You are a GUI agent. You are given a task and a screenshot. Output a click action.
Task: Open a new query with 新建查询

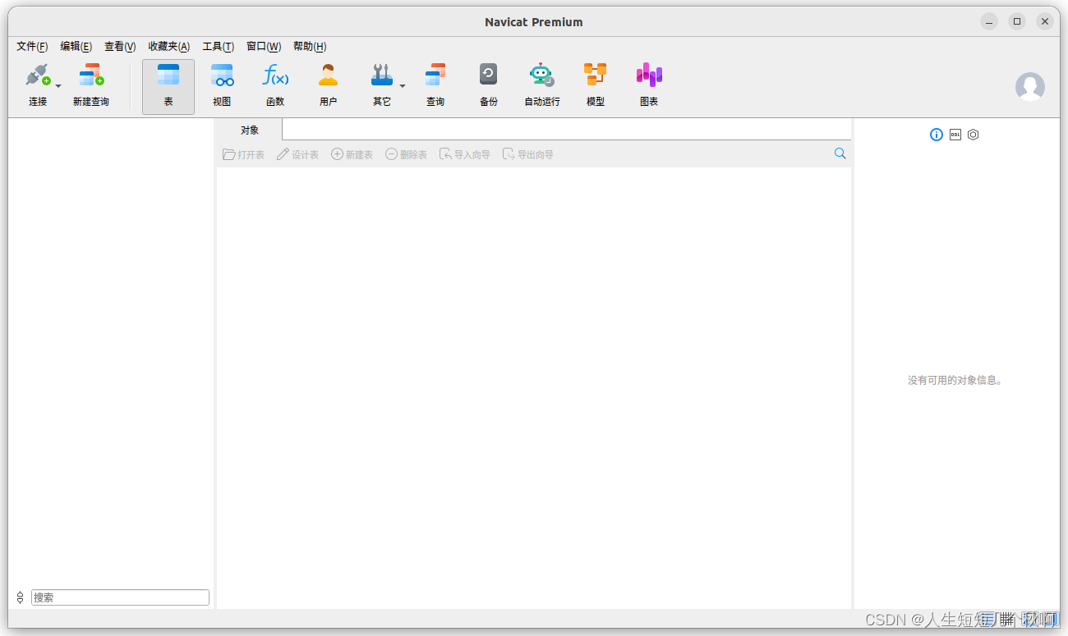(x=90, y=85)
